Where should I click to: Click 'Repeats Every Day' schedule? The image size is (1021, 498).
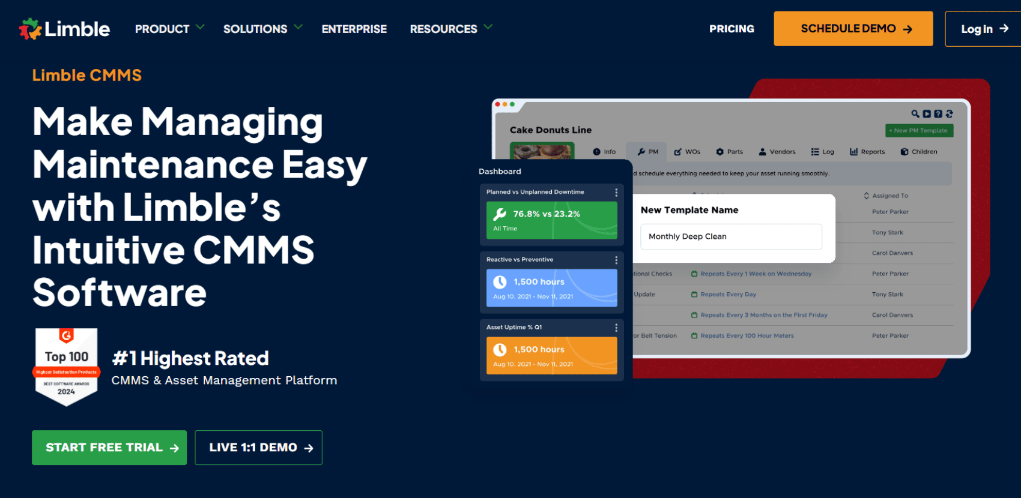click(x=729, y=295)
